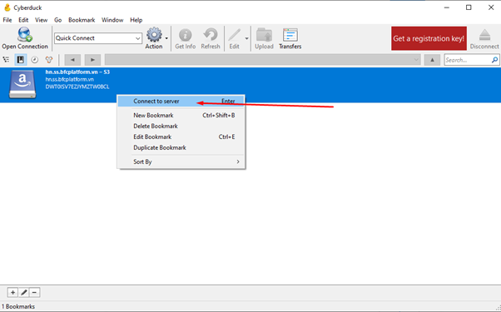Close the Cyberduck window
The height and width of the screenshot is (312, 501).
491,7
